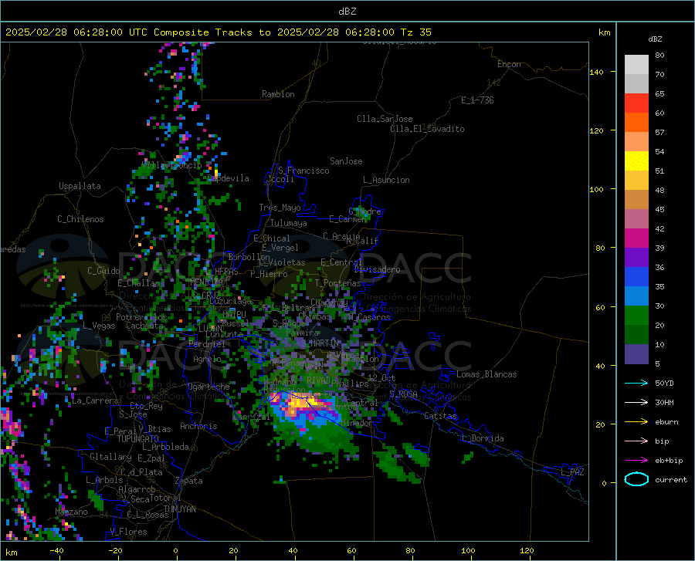Click the 30HM legend label
The image size is (695, 561).
click(664, 403)
